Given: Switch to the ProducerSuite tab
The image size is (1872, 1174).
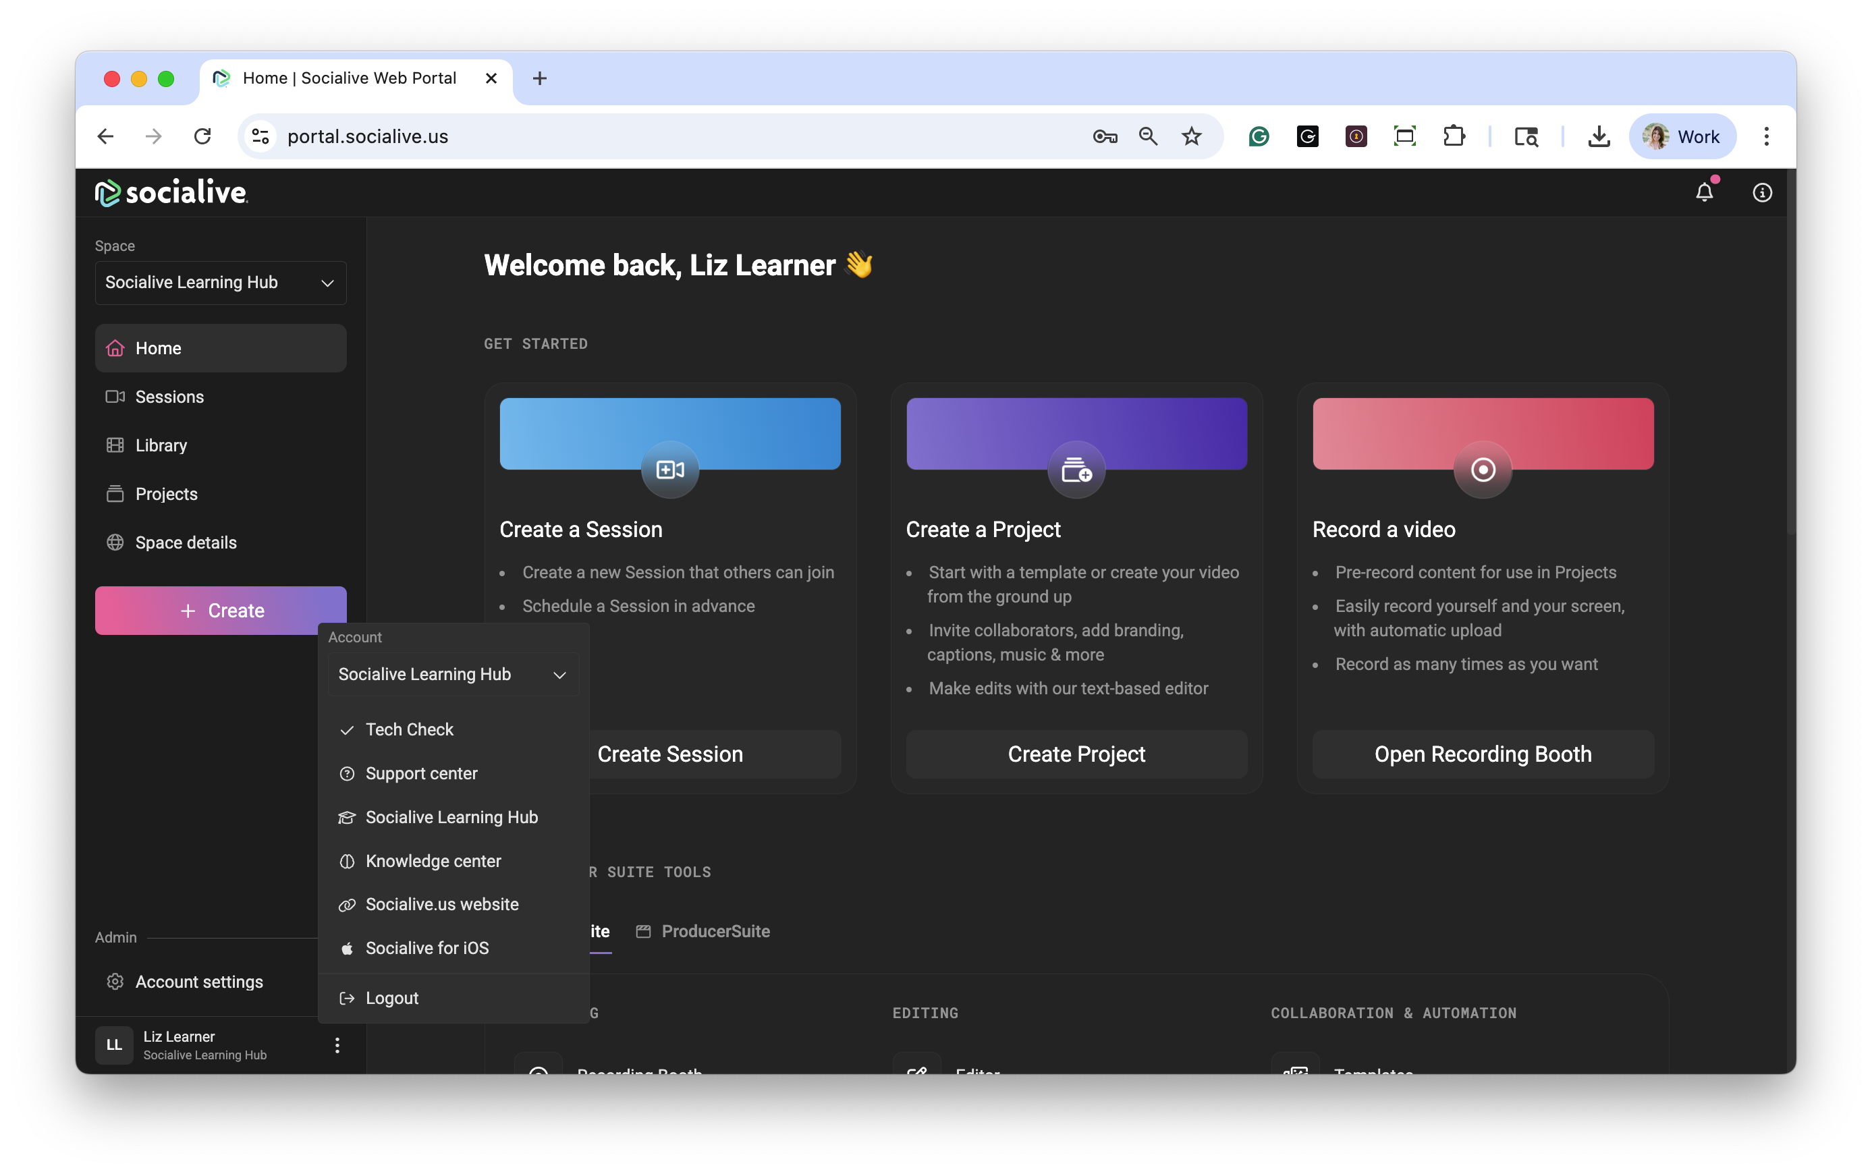Looking at the screenshot, I should 703,931.
